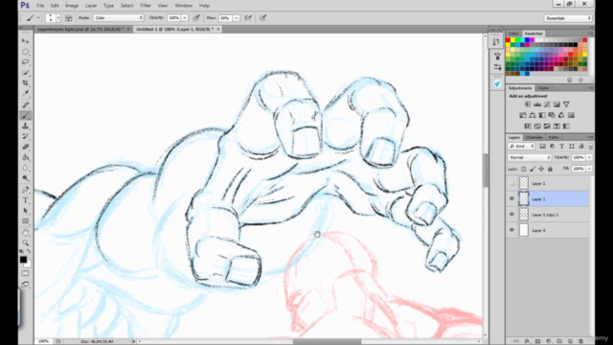The image size is (613, 345).
Task: Switch to superheroes fight.psd document tab
Action: 80,29
